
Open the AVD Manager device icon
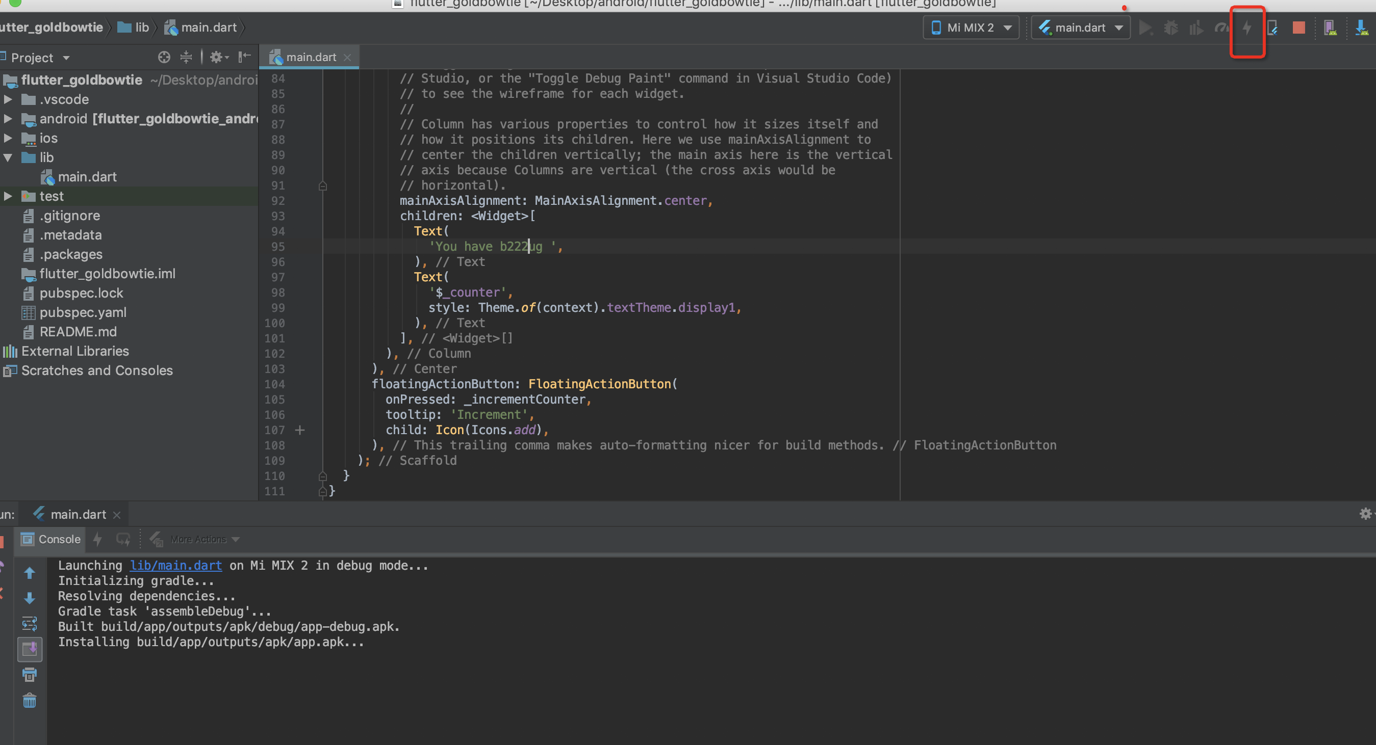(1330, 28)
